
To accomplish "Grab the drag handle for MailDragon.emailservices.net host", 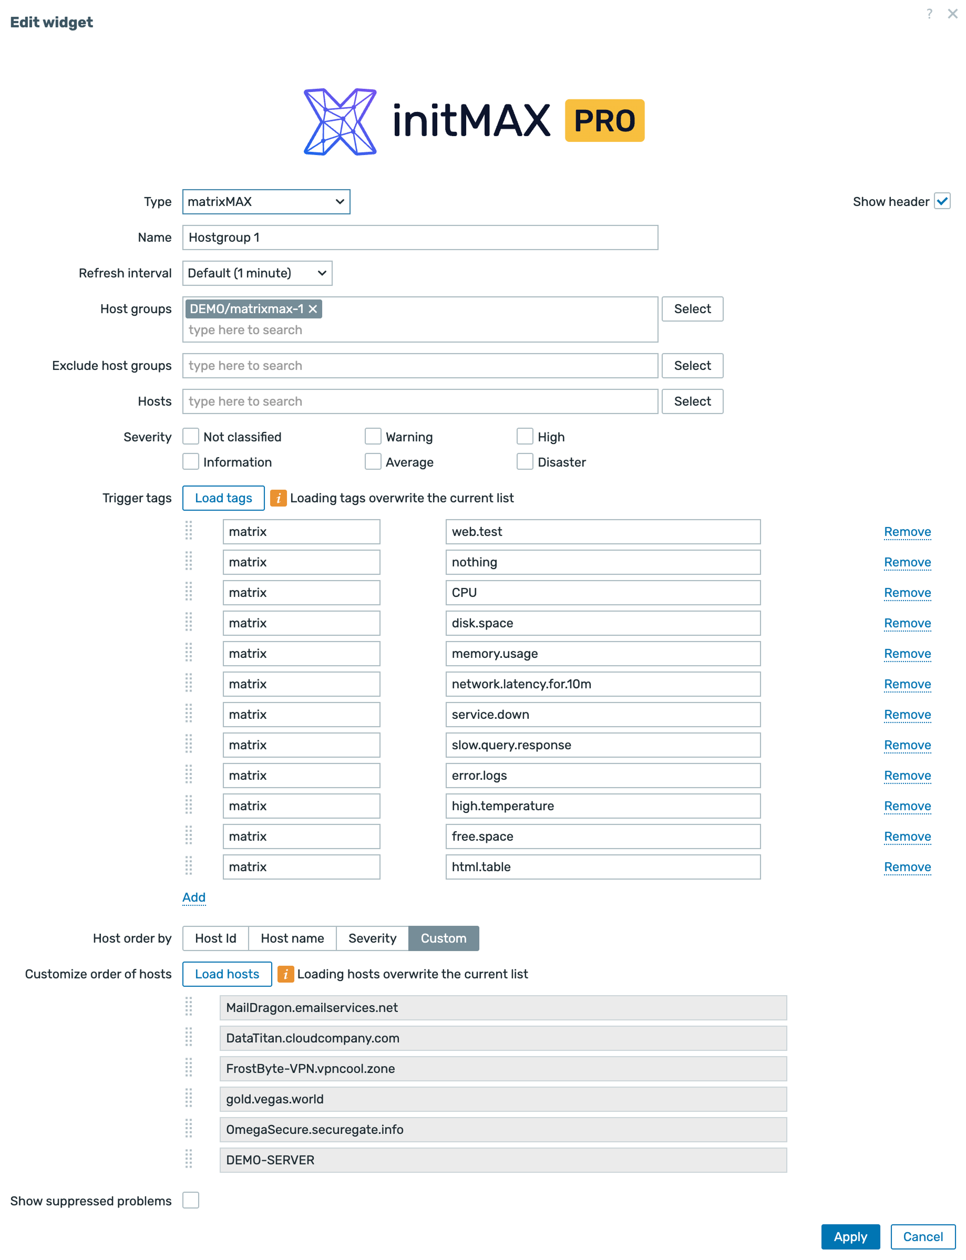I will [189, 1007].
